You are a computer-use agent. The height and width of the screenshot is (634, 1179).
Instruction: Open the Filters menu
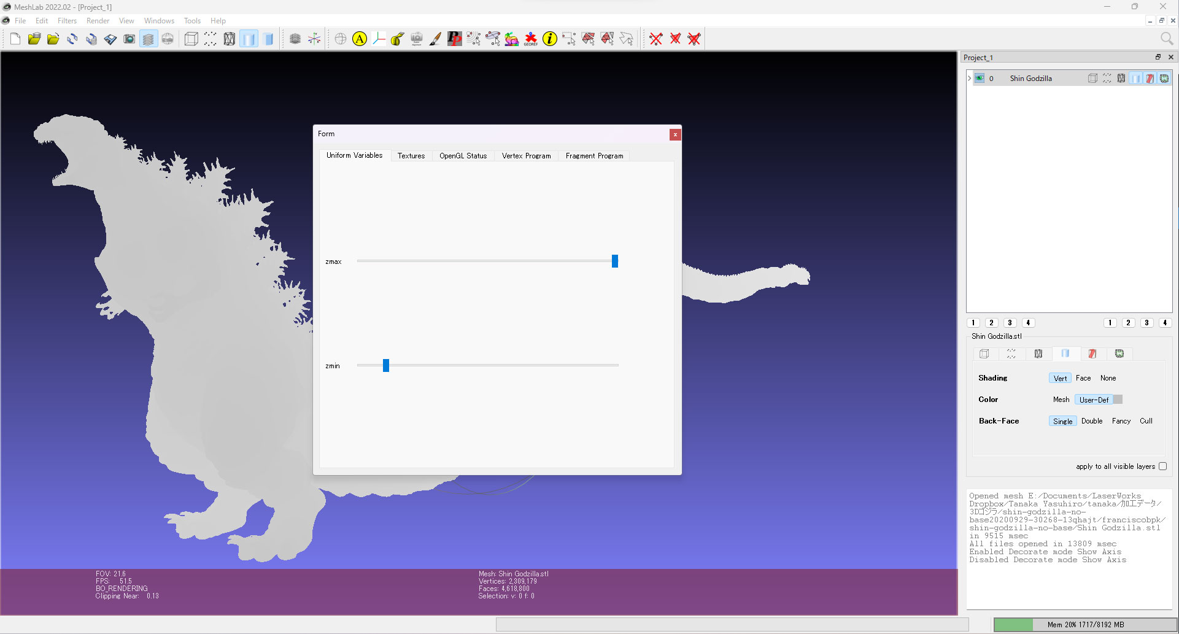coord(67,21)
